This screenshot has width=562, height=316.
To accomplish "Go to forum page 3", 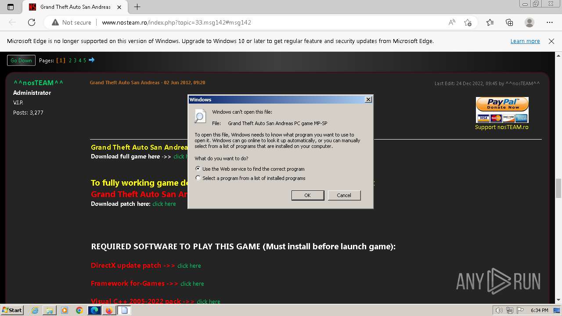I will coord(75,60).
